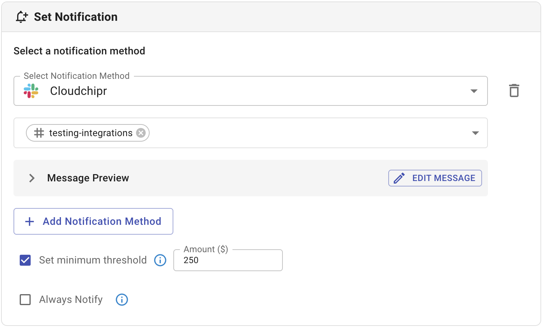Viewport: 543px width, 327px height.
Task: Expand the Message Preview chevron
Action: pos(32,178)
